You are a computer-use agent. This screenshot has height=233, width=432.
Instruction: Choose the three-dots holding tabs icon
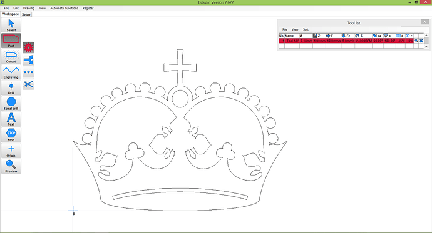pos(28,72)
